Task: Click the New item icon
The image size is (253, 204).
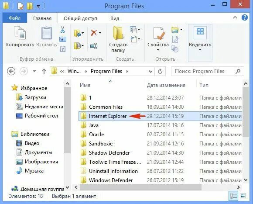Action: 133,29
